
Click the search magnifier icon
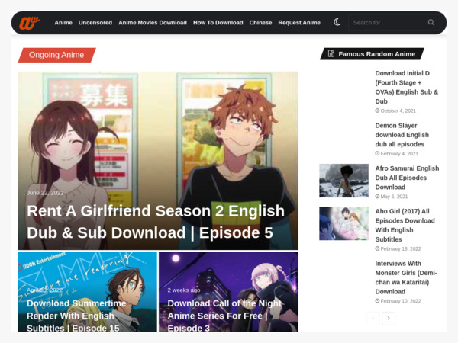(431, 22)
